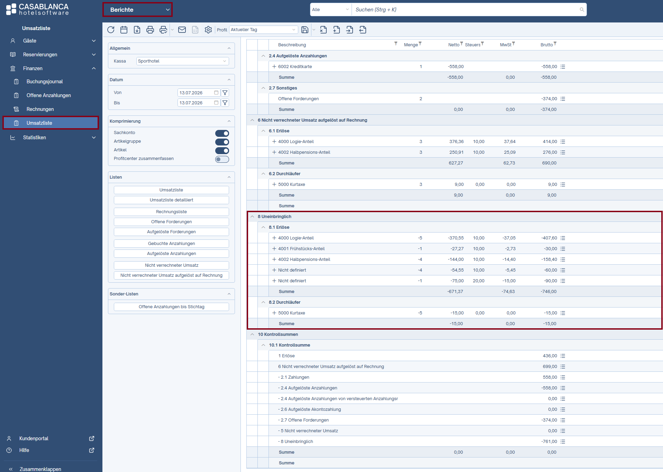This screenshot has width=663, height=472.
Task: Save profile with the floppy disk icon
Action: pos(305,30)
